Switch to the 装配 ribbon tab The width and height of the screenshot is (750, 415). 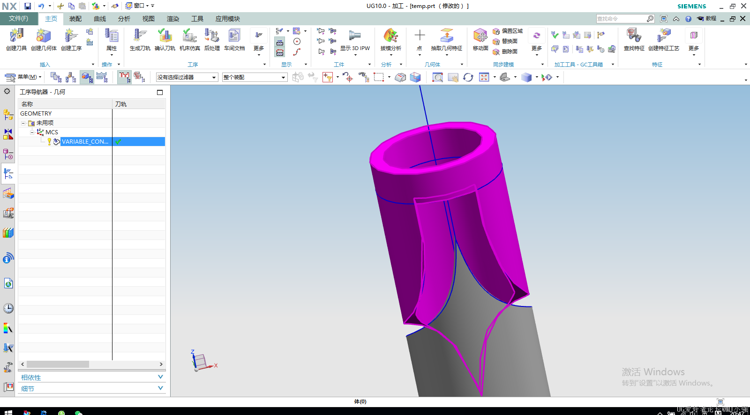(x=75, y=19)
